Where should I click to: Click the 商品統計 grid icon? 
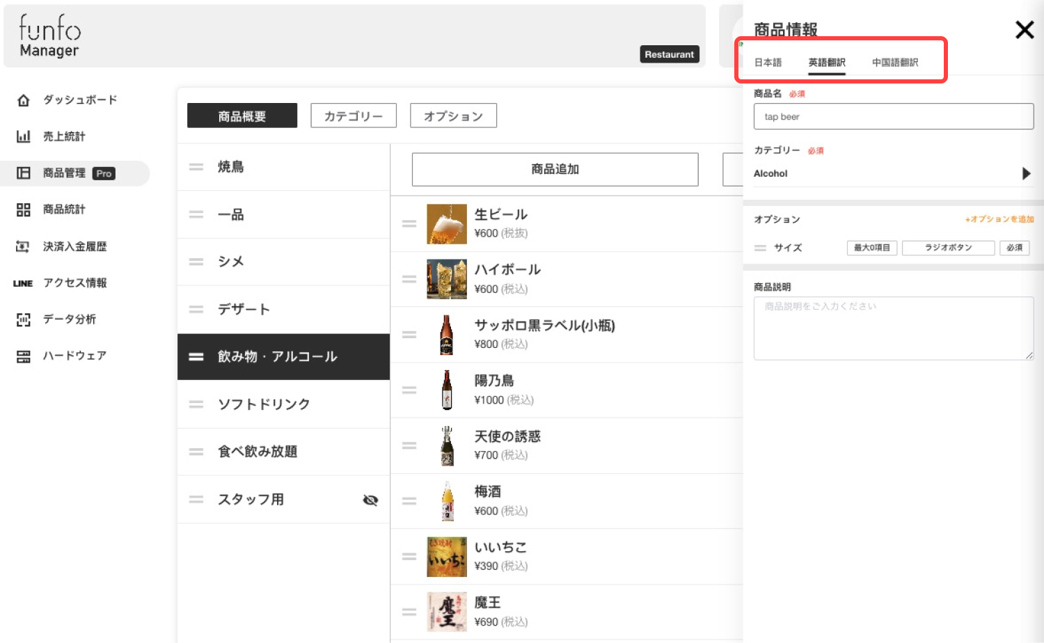[24, 209]
